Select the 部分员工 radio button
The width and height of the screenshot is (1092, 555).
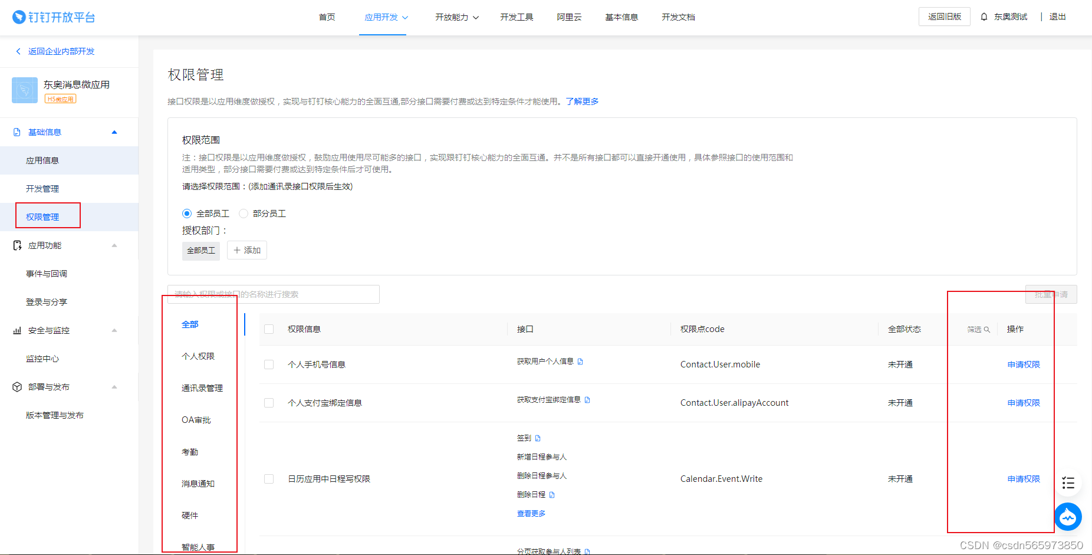(x=244, y=214)
